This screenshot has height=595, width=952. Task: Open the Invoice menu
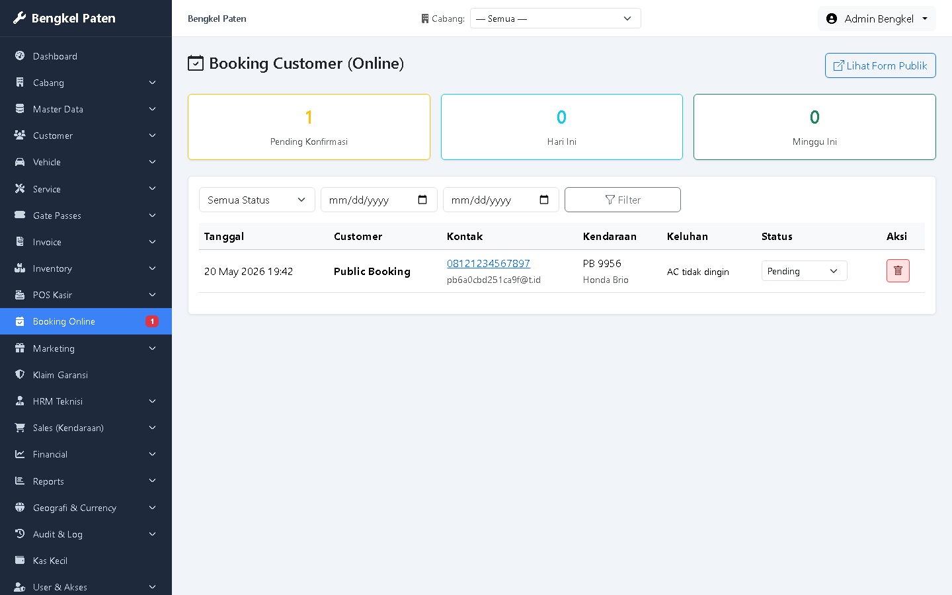tap(86, 242)
